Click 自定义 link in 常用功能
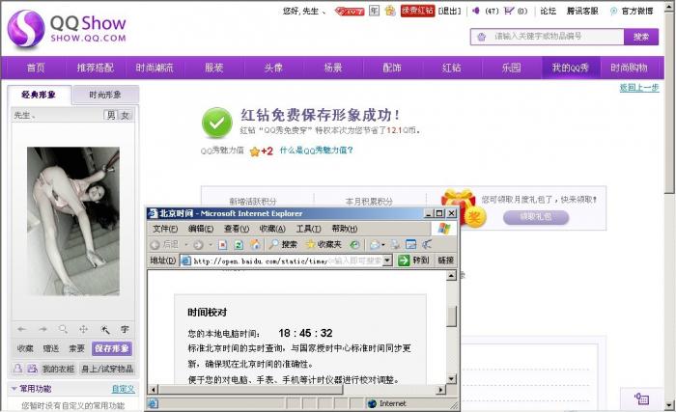The height and width of the screenshot is (412, 676). pyautogui.click(x=124, y=389)
